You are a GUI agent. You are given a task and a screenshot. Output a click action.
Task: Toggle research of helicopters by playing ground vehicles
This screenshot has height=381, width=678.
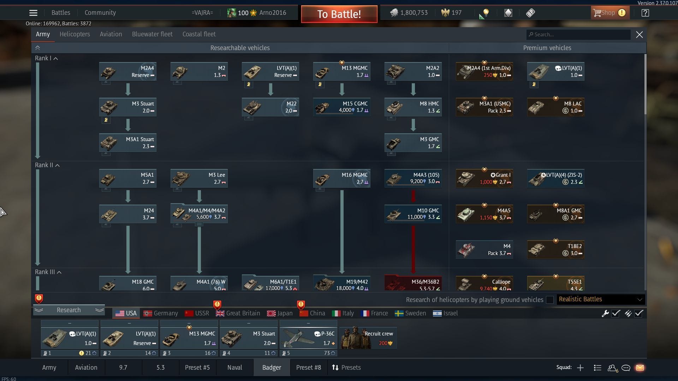click(550, 300)
